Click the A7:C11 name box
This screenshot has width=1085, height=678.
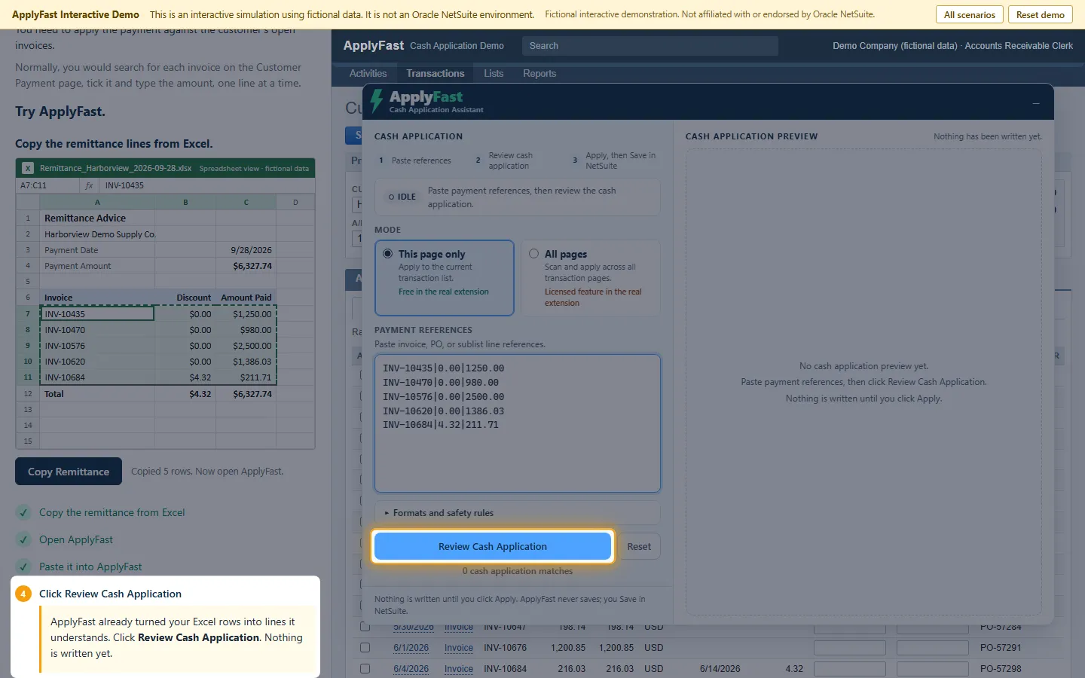coord(47,185)
